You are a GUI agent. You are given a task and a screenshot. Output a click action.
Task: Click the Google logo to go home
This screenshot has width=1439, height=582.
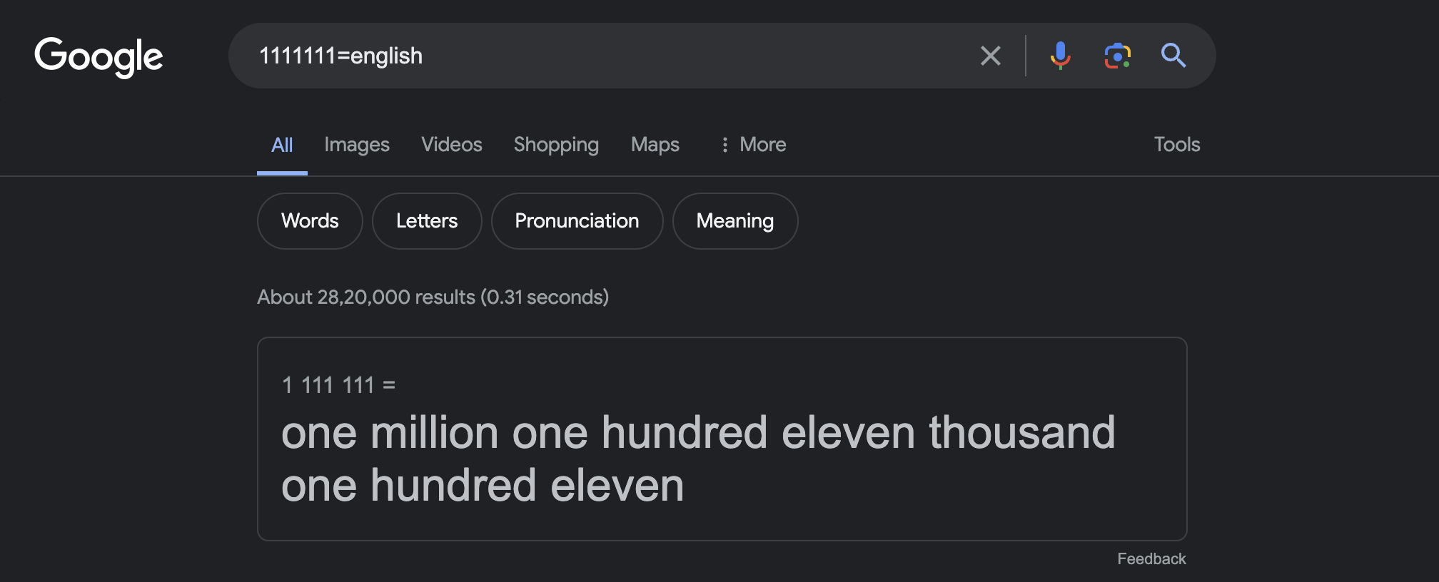pyautogui.click(x=99, y=56)
